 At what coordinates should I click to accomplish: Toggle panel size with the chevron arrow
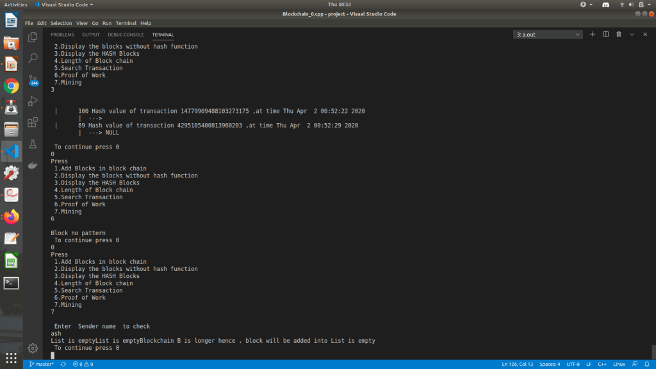(632, 35)
